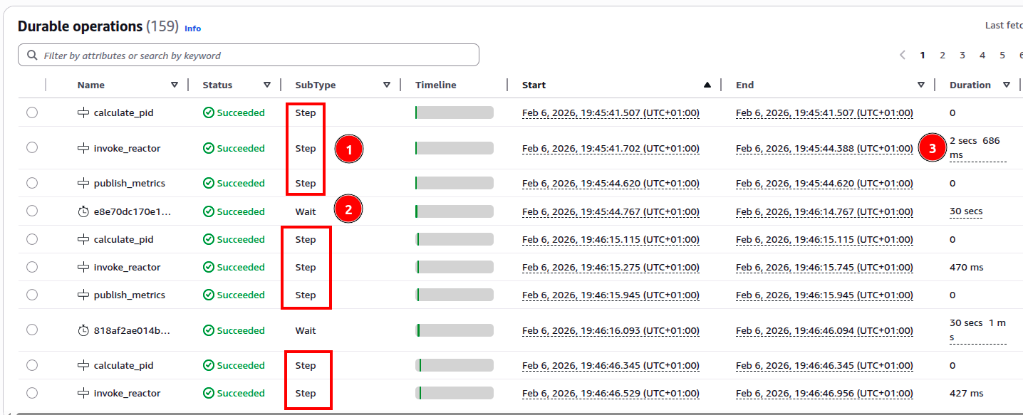The height and width of the screenshot is (415, 1023).
Task: Select the radio button for the 19:45:41.702 invoke_reactor
Action: pyautogui.click(x=32, y=147)
